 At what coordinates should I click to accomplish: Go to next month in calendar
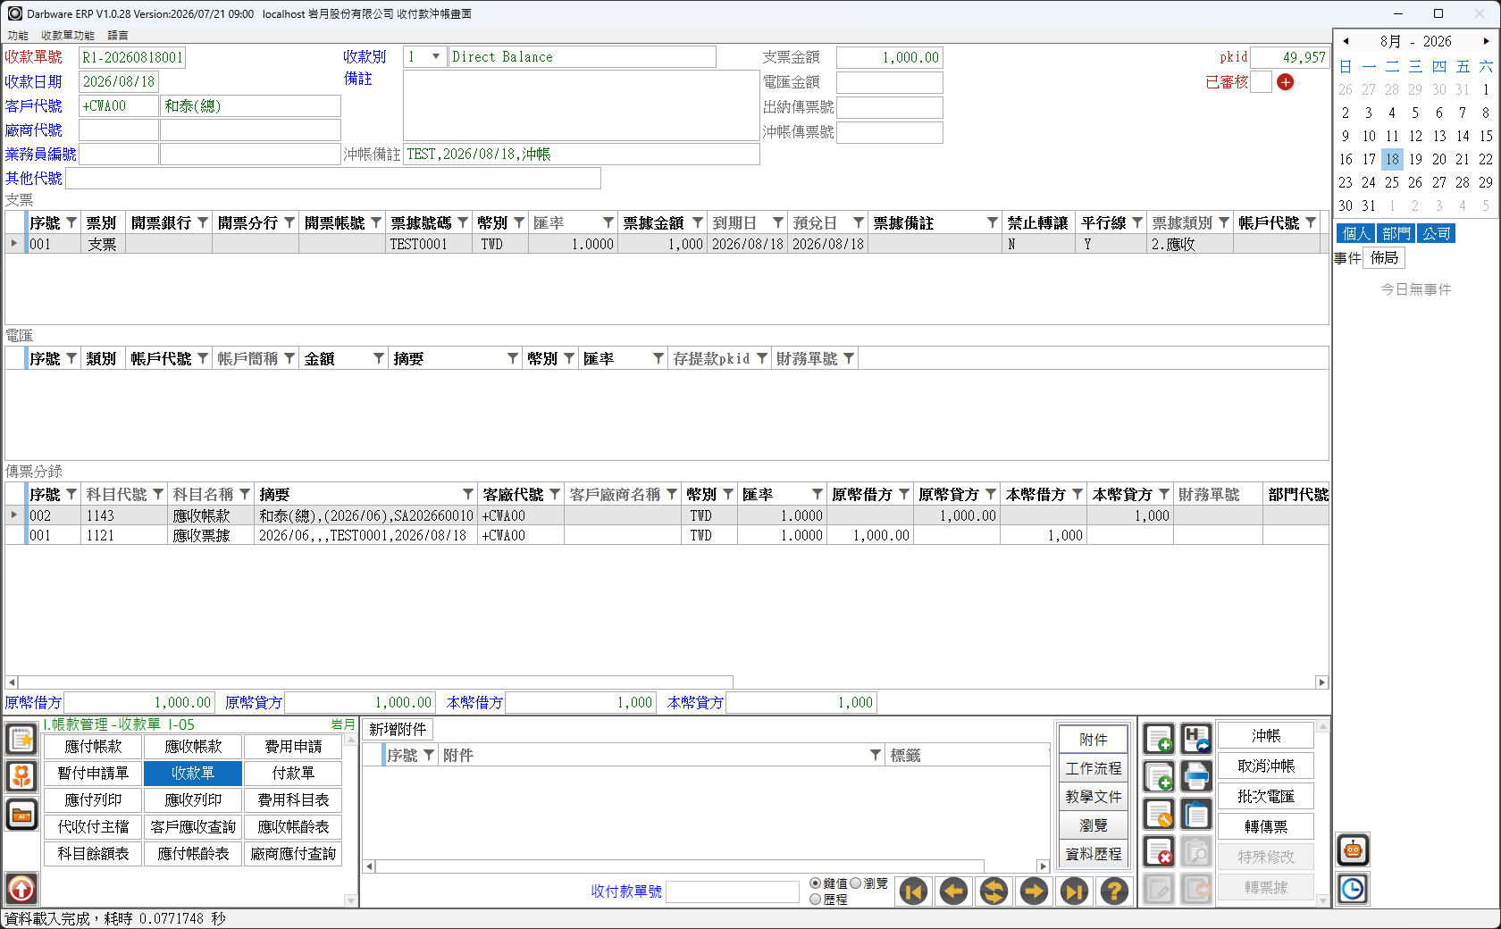pyautogui.click(x=1486, y=41)
